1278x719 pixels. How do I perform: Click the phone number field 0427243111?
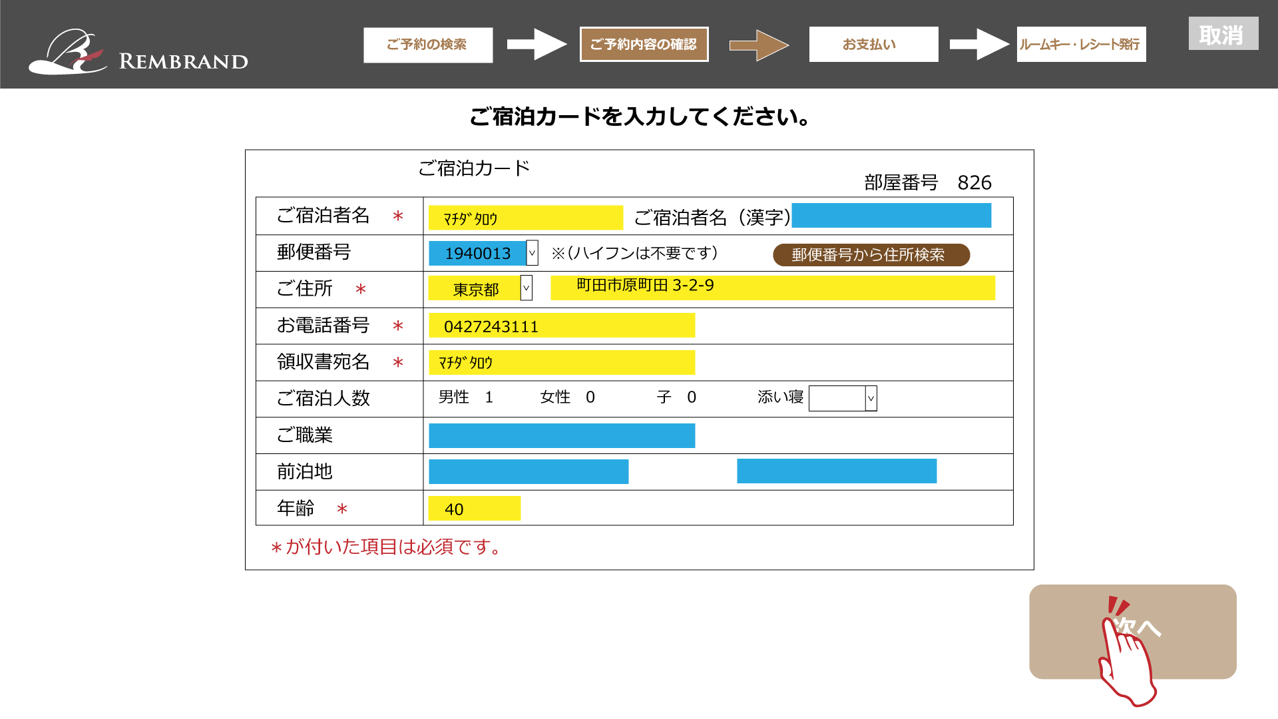(x=562, y=326)
